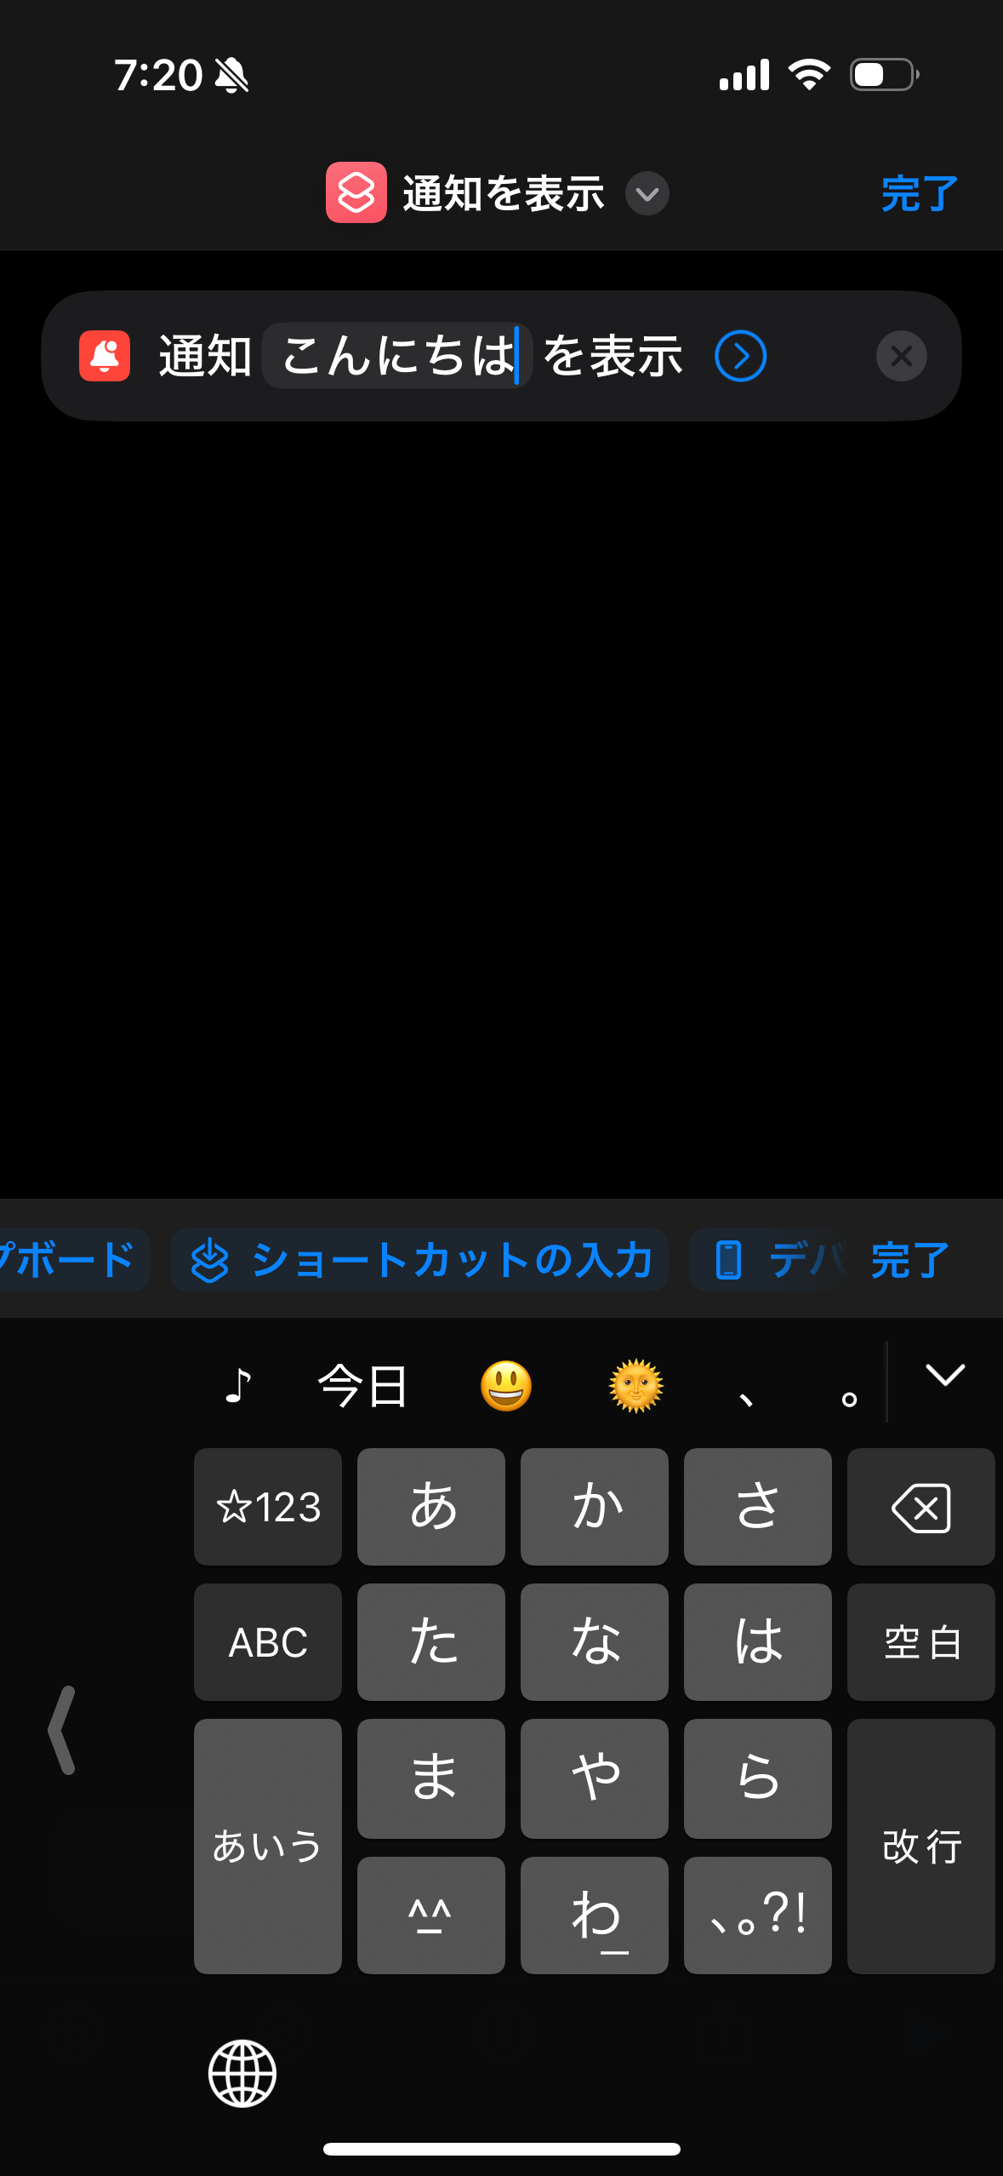Insert ショートカットの入力 variable
1003x2176 pixels.
pyautogui.click(x=419, y=1260)
